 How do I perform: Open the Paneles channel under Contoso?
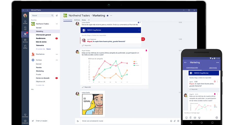39,68
